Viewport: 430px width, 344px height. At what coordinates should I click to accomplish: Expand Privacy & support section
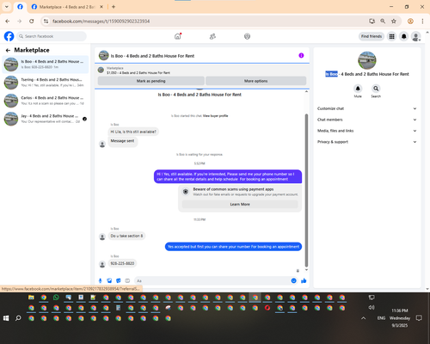coord(366,142)
